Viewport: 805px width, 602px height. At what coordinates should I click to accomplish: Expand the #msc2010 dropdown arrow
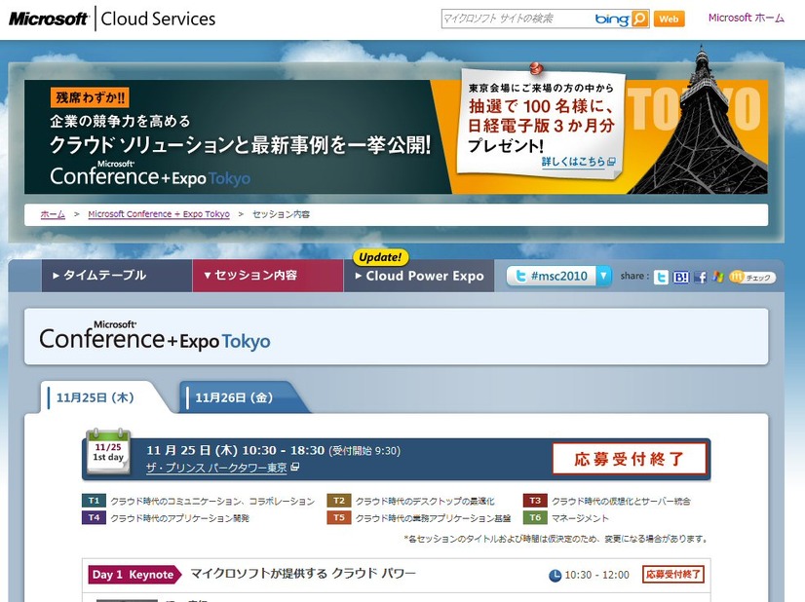click(604, 276)
